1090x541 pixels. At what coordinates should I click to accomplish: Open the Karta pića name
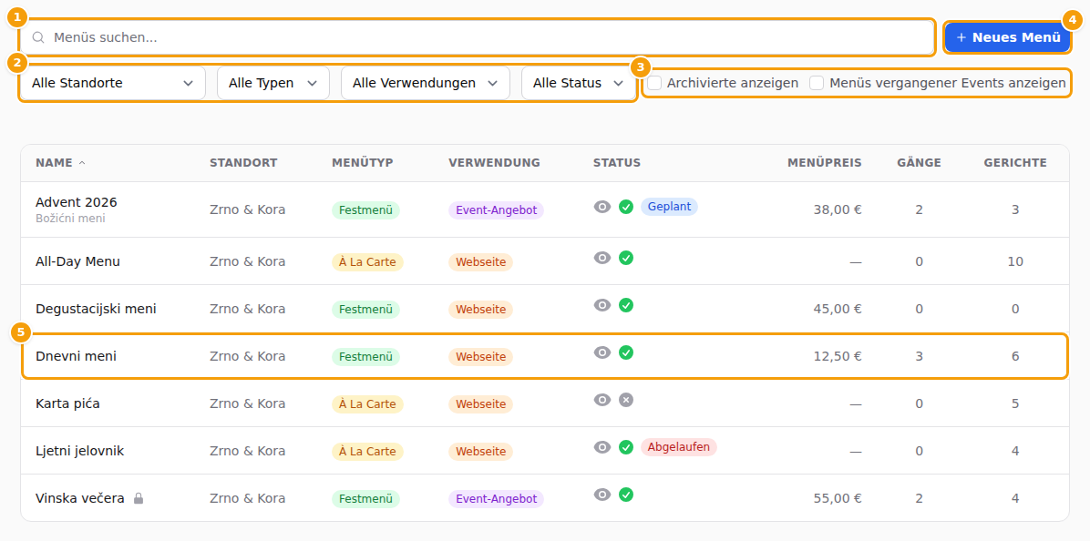(67, 403)
